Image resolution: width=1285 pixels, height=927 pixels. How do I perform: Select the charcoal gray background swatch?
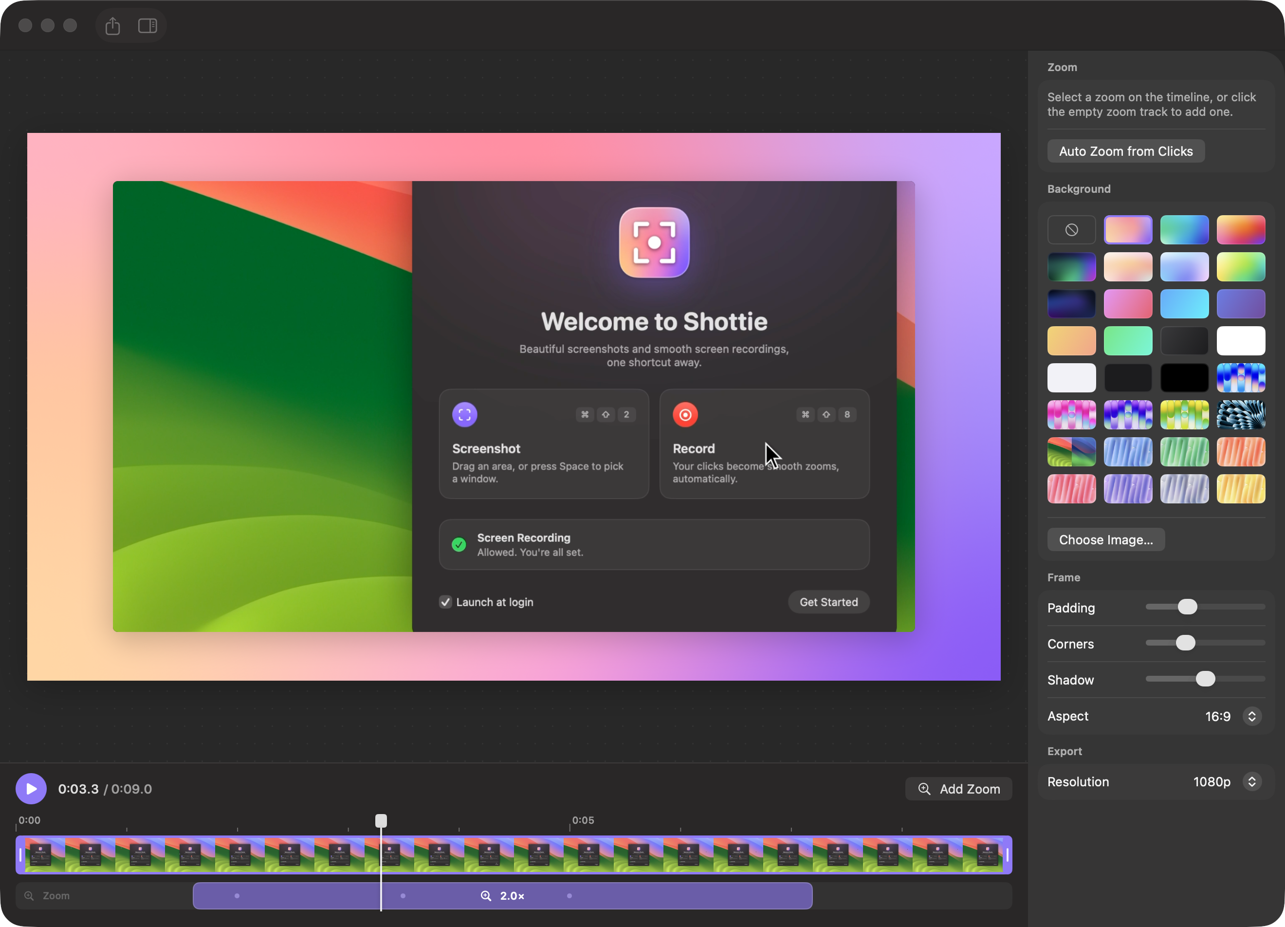pyautogui.click(x=1184, y=340)
